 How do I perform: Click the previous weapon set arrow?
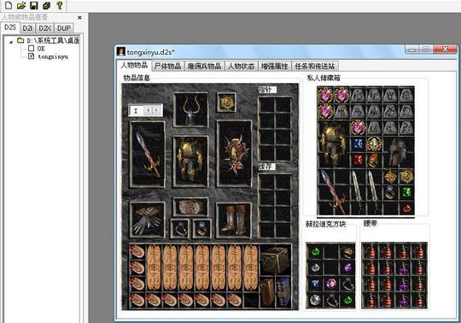tap(149, 110)
